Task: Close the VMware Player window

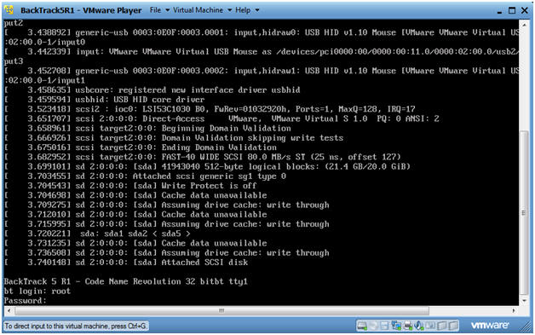Action: point(525,10)
